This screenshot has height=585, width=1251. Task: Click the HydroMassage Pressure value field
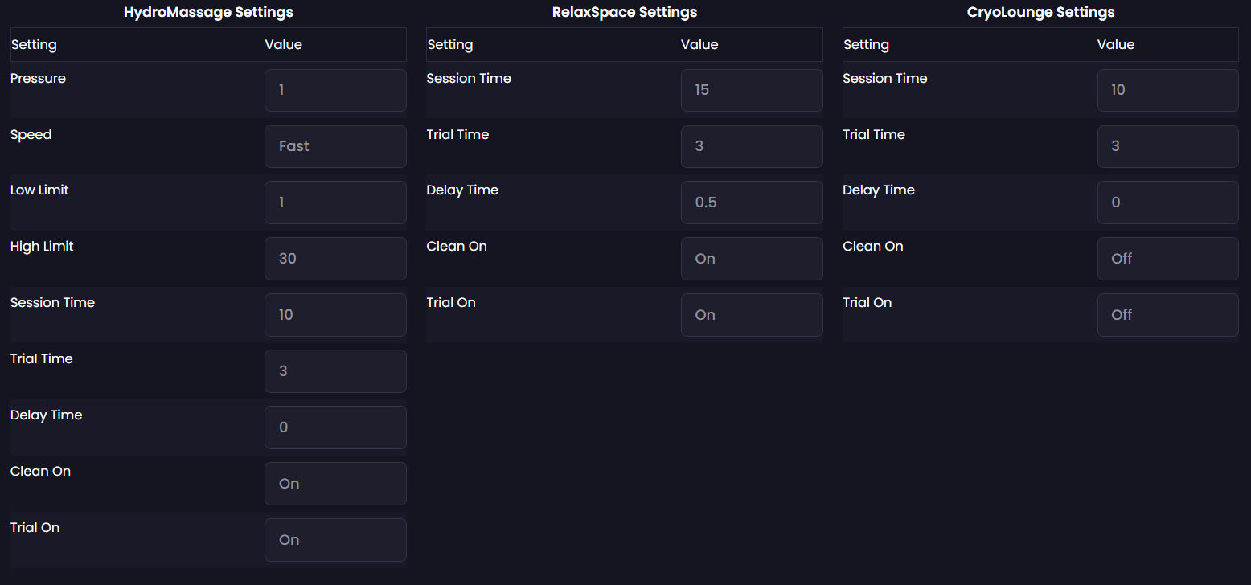pyautogui.click(x=335, y=90)
